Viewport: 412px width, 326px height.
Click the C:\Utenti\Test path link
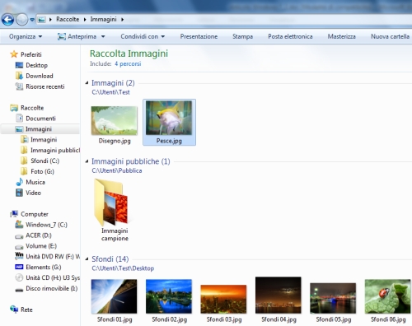click(x=110, y=92)
